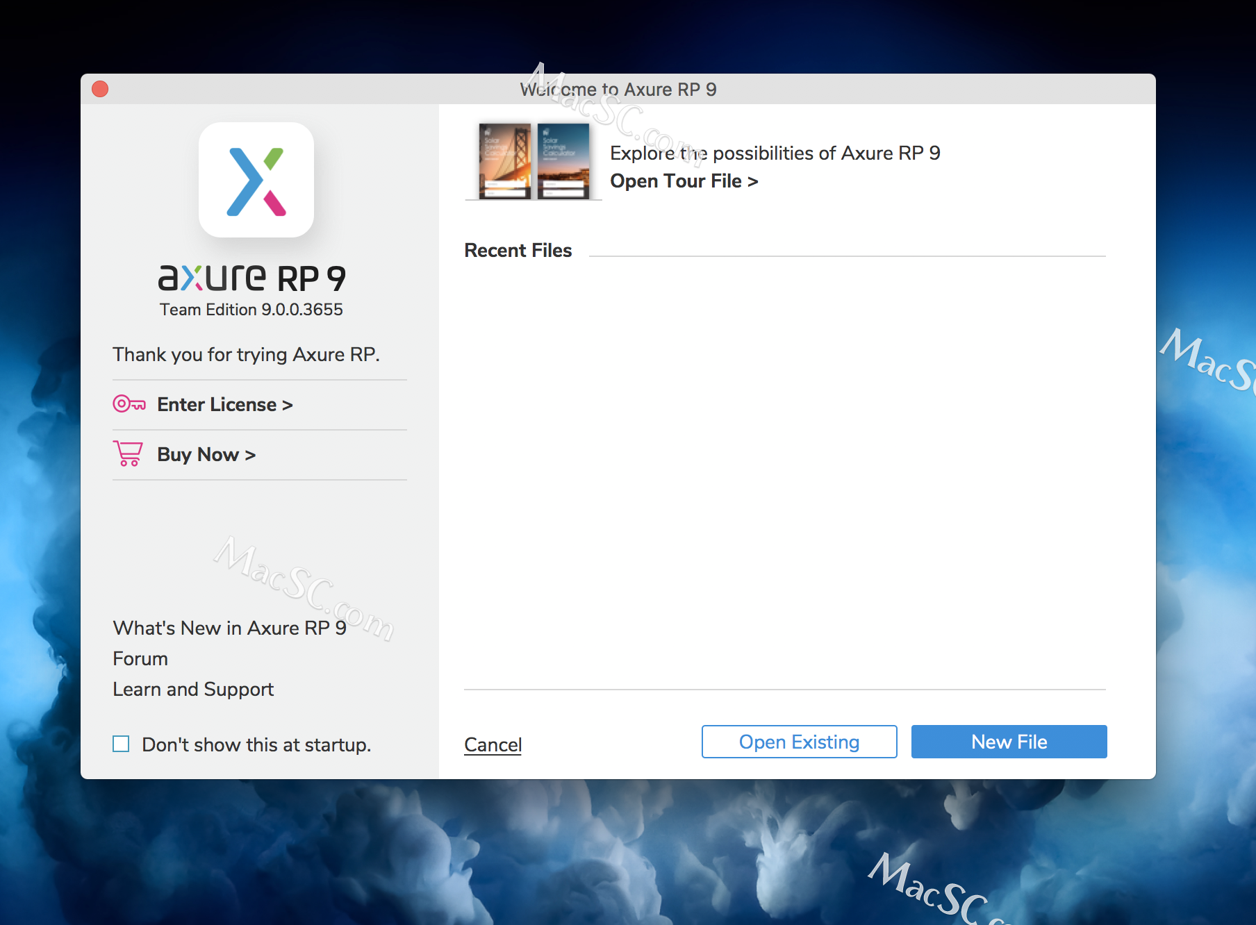Screen dimensions: 1256x925
Task: Enable the "Don't show this at startup" checkbox
Action: click(121, 744)
